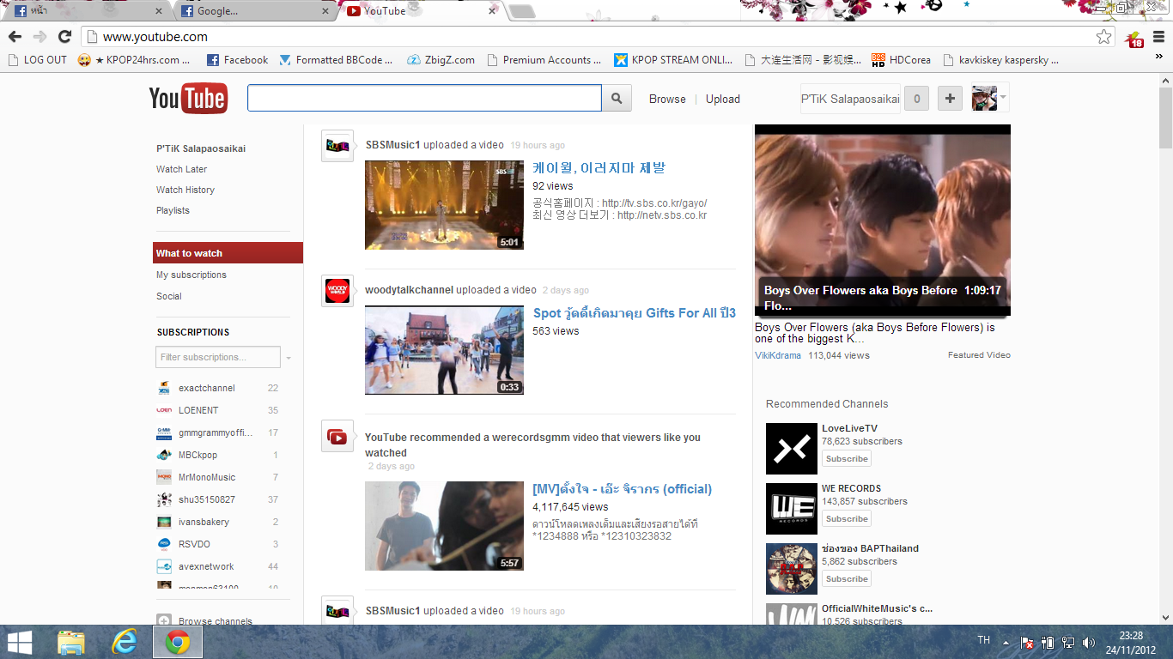Switch to the first Facebook tab
This screenshot has width=1173, height=659.
click(x=88, y=11)
